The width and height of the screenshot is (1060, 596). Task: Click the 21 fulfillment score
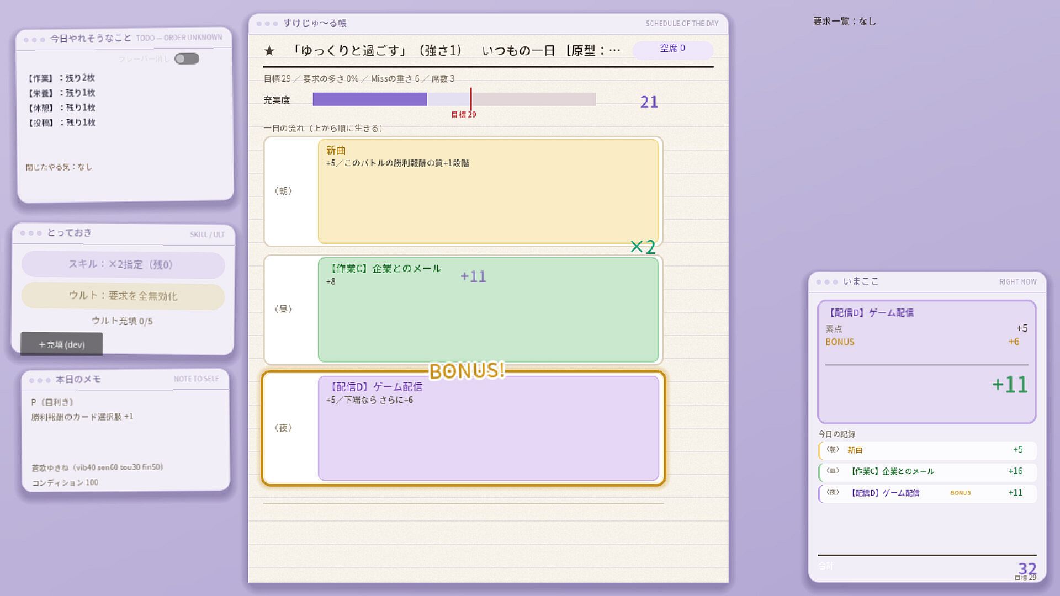click(649, 102)
